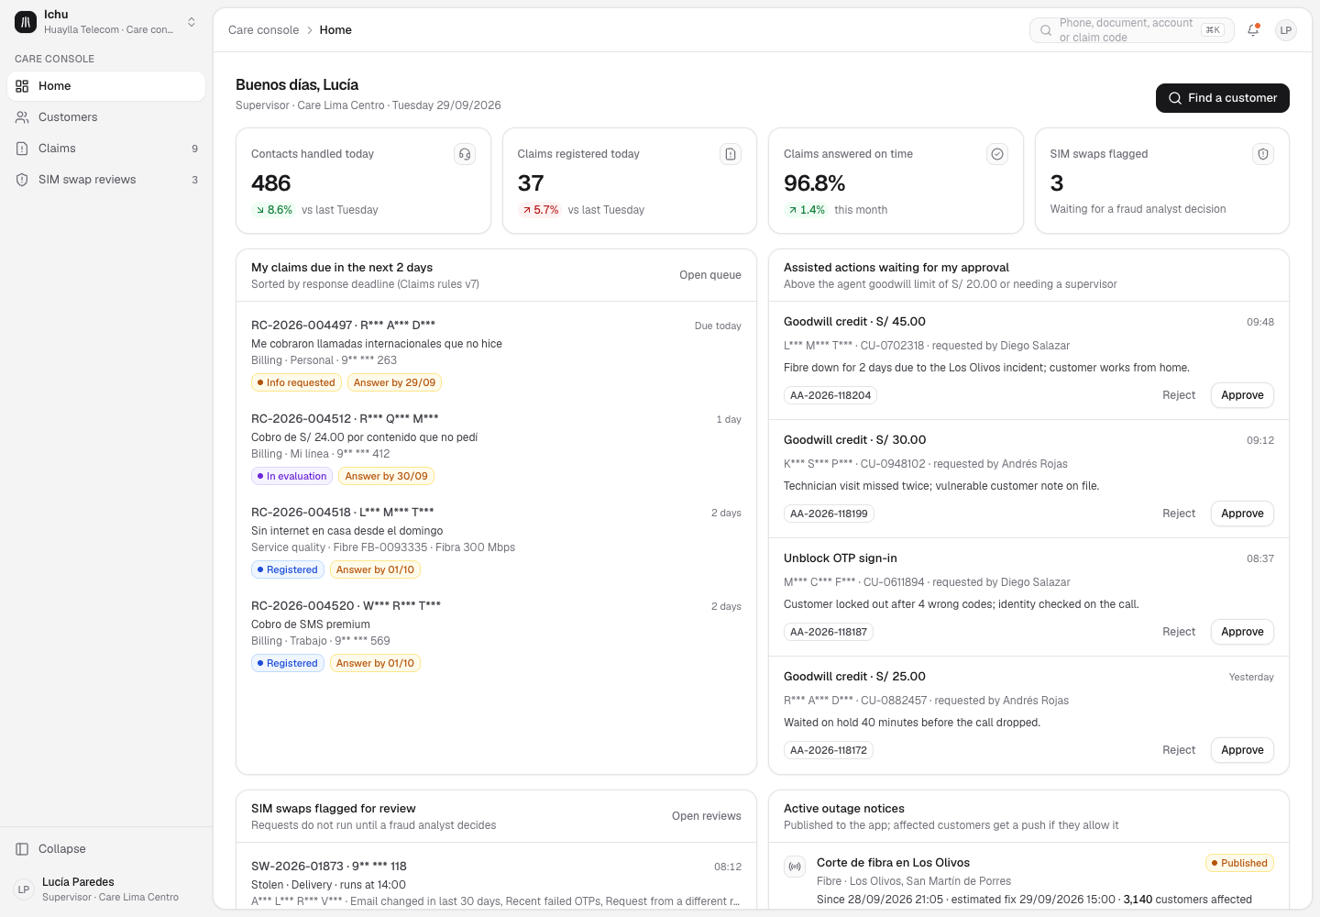The width and height of the screenshot is (1320, 917).
Task: Go to Claims in the sidebar
Action: coord(106,149)
